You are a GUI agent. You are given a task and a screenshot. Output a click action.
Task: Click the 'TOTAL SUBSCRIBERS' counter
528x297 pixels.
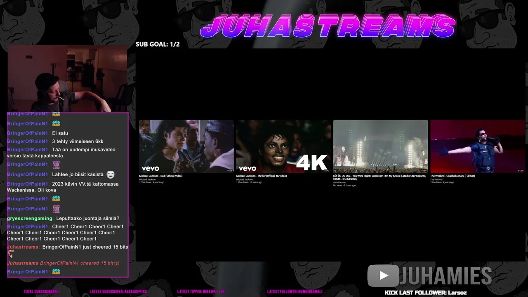click(42, 292)
